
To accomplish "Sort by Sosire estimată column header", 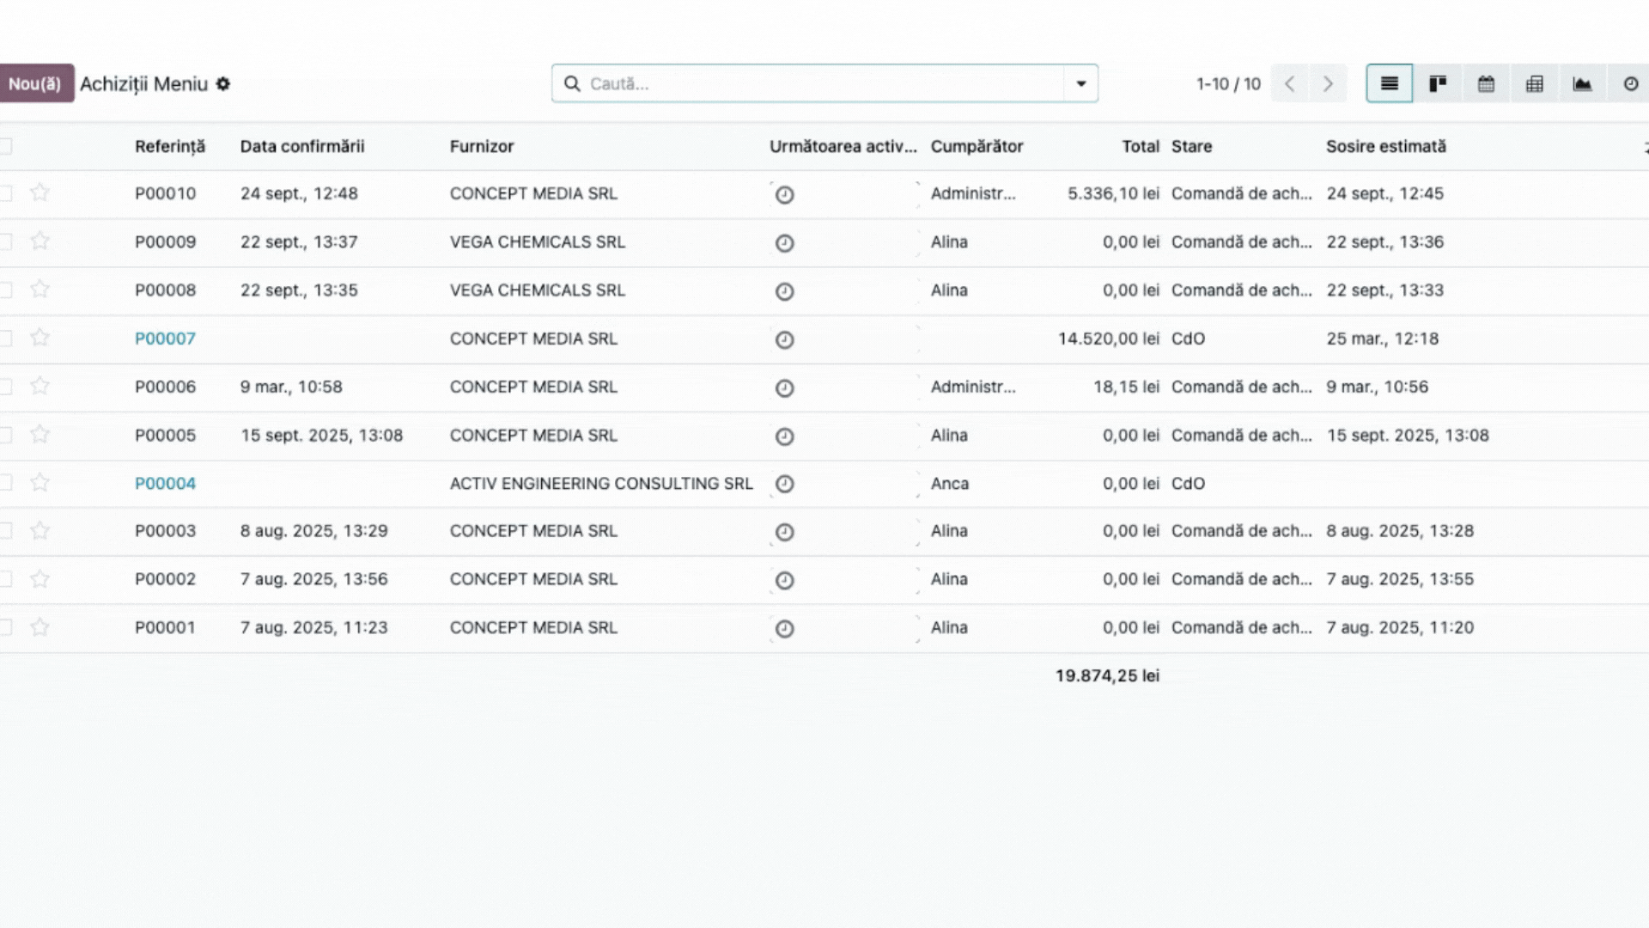I will (x=1386, y=146).
